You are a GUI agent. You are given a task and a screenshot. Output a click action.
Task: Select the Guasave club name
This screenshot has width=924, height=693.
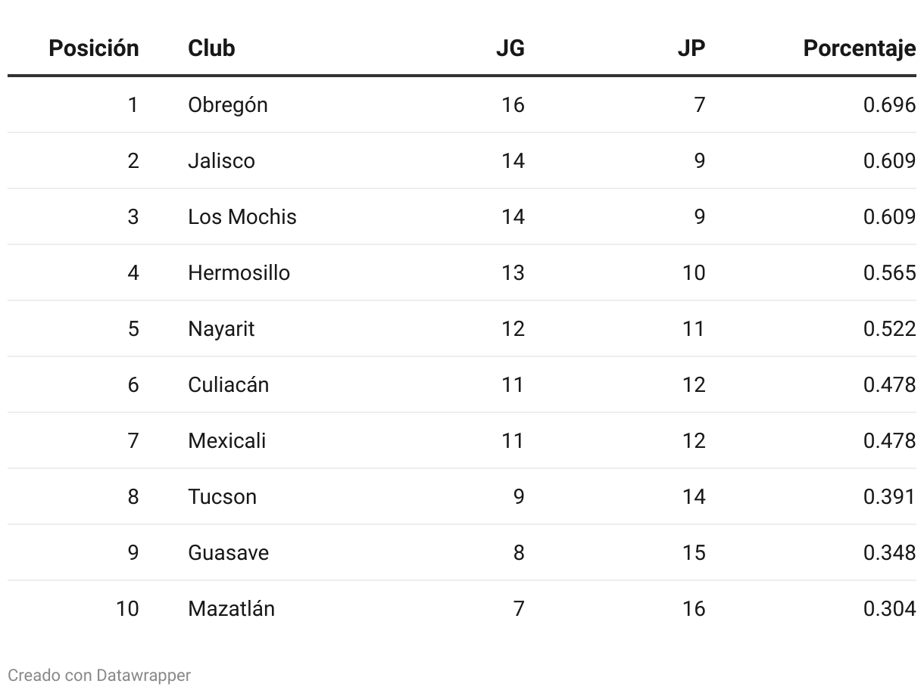(228, 552)
